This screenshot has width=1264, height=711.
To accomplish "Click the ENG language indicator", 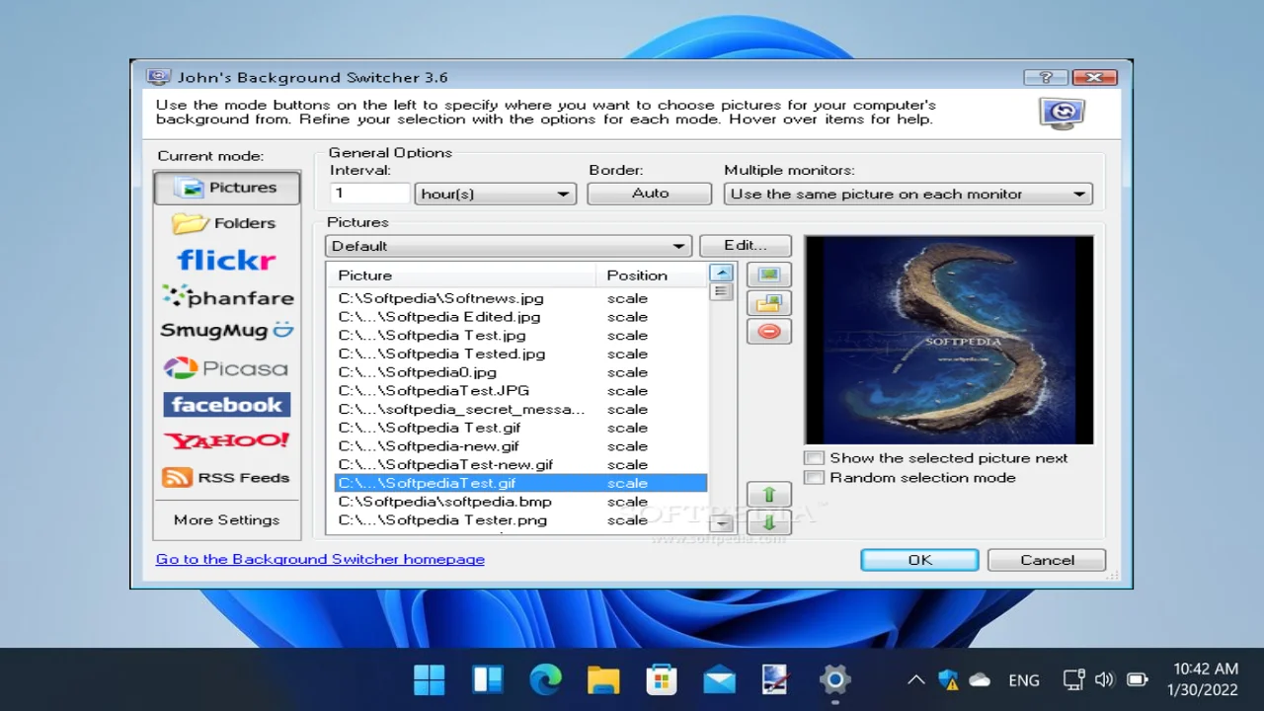I will 1024,679.
